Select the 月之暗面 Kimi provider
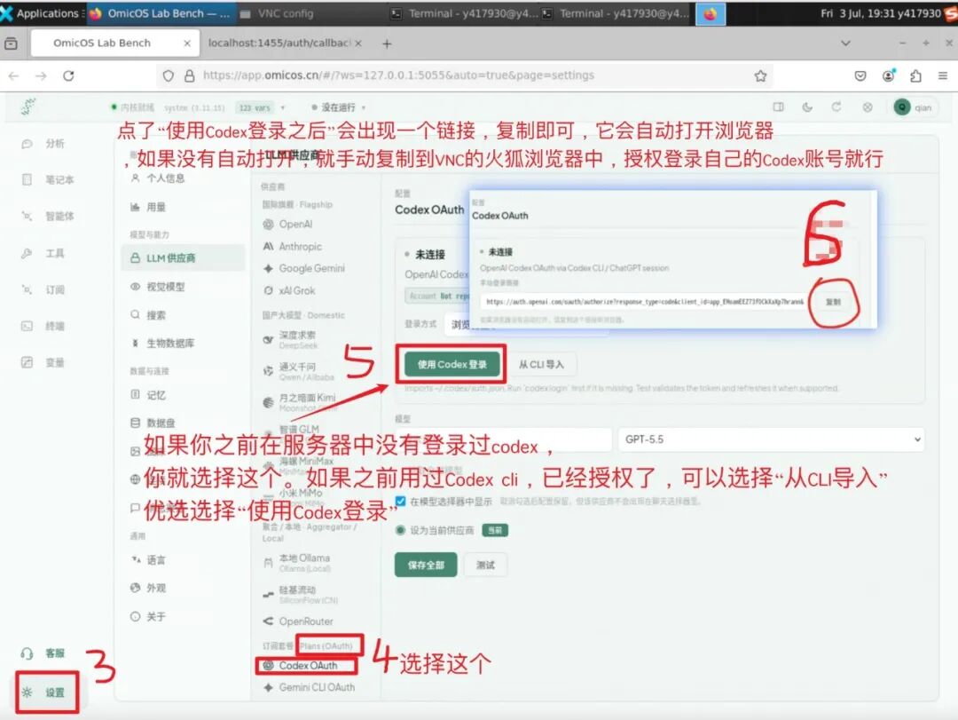958x720 pixels. (300, 402)
